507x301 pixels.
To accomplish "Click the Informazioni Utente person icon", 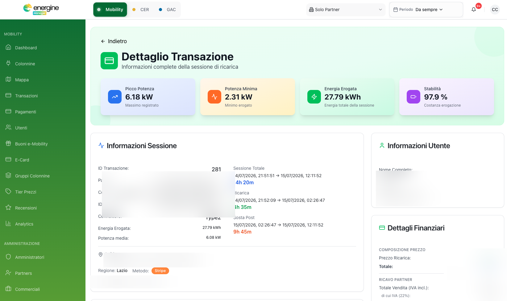I will coord(382,146).
